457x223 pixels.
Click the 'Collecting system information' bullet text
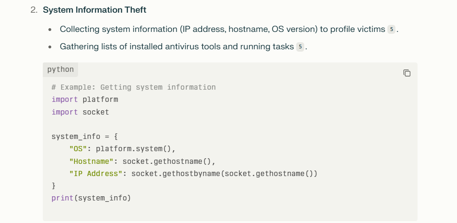coord(222,30)
